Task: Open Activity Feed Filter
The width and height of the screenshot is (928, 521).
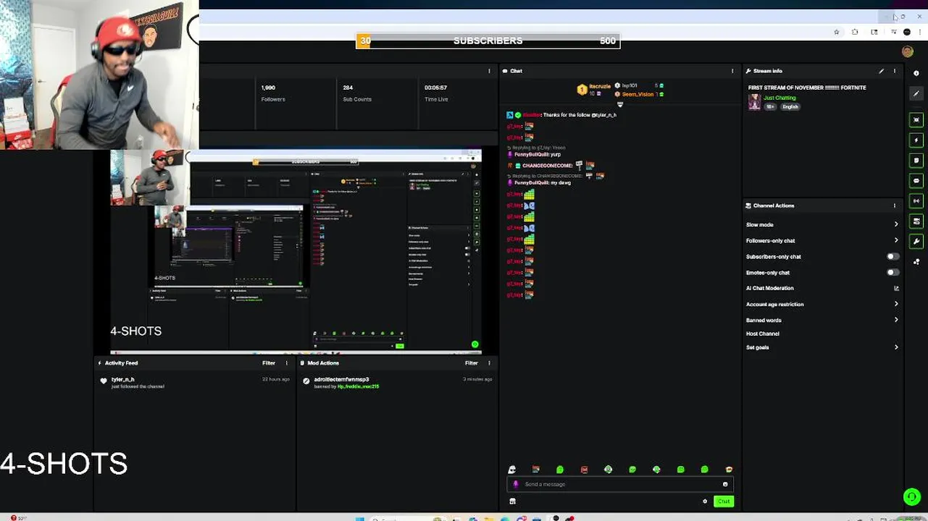Action: [x=269, y=363]
